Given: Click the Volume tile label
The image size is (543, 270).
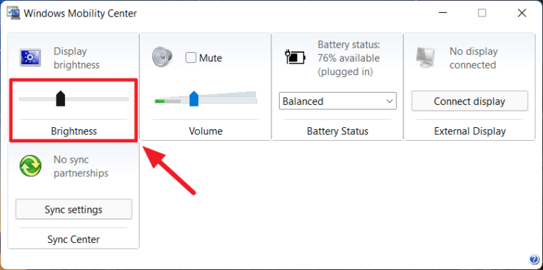Looking at the screenshot, I should click(x=206, y=131).
